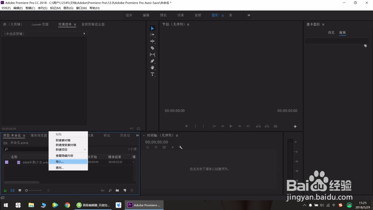Switch to 颜色 workspace

pyautogui.click(x=163, y=15)
